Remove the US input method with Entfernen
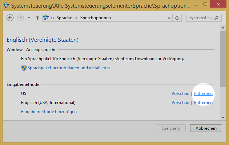 (203, 94)
